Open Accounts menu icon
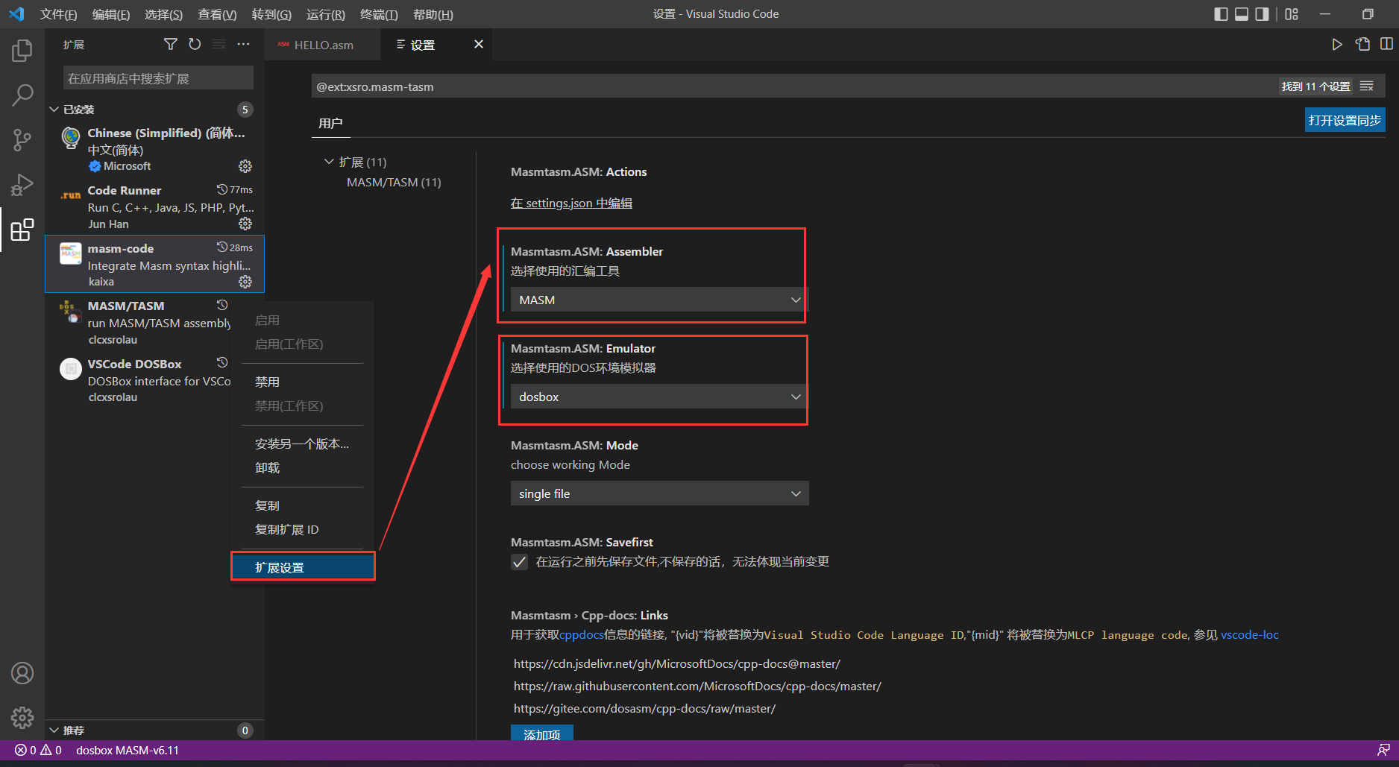Image resolution: width=1399 pixels, height=767 pixels. point(22,673)
